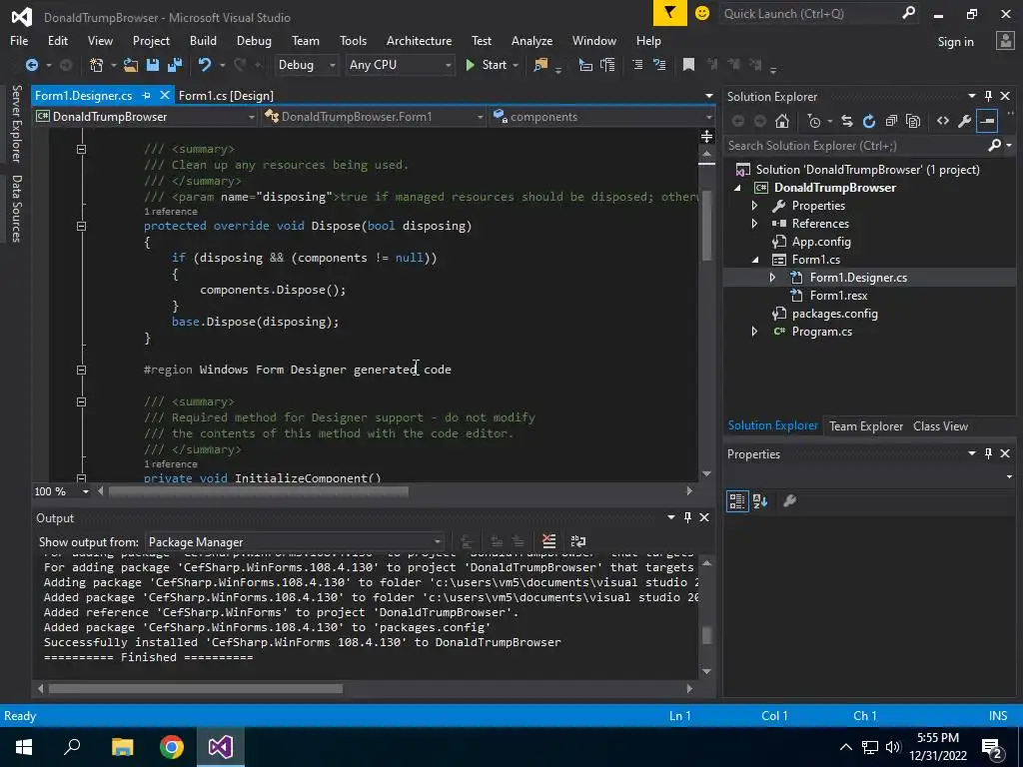Create a new project with the toolbar icon
This screenshot has width=1023, height=767.
click(97, 65)
